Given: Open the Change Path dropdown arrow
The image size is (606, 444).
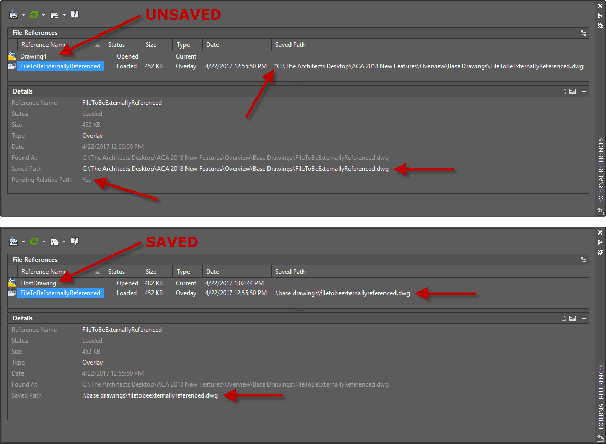Looking at the screenshot, I should [64, 15].
